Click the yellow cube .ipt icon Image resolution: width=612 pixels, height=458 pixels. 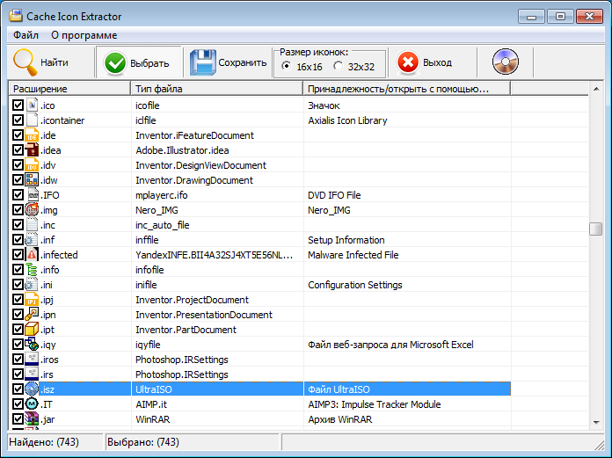[x=32, y=330]
